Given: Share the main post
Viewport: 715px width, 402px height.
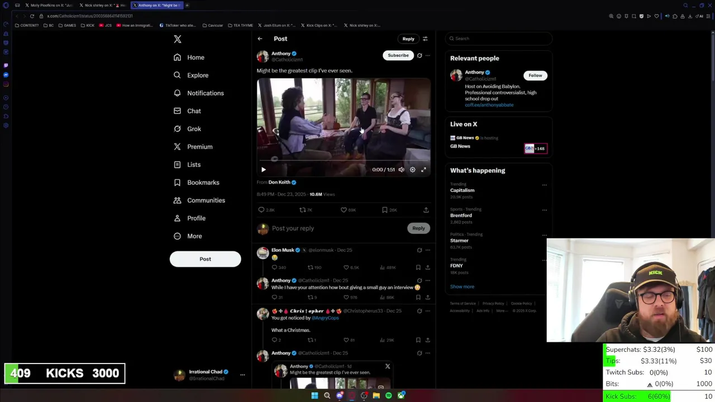Looking at the screenshot, I should click(x=426, y=210).
